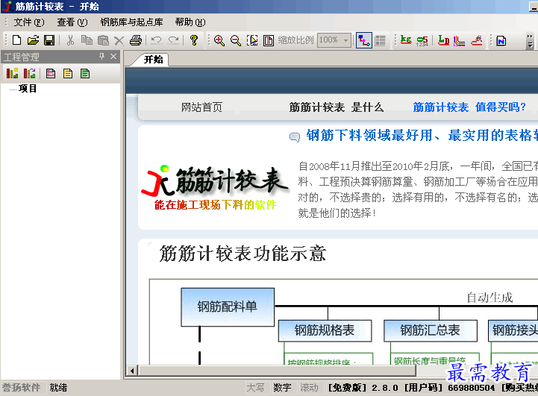Viewport: 538px width, 396px height.
Task: Cut with the scissors icon
Action: 70,40
